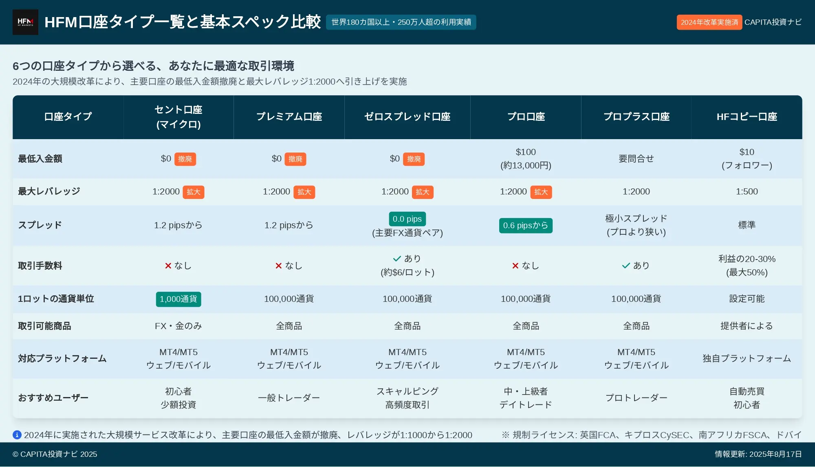Viewport: 815px width, 467px height.
Task: Click the 中・上級者 デイトレード cell
Action: coord(526,398)
